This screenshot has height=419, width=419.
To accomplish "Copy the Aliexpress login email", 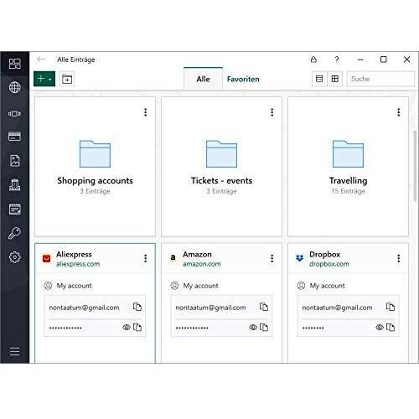I will pos(137,307).
